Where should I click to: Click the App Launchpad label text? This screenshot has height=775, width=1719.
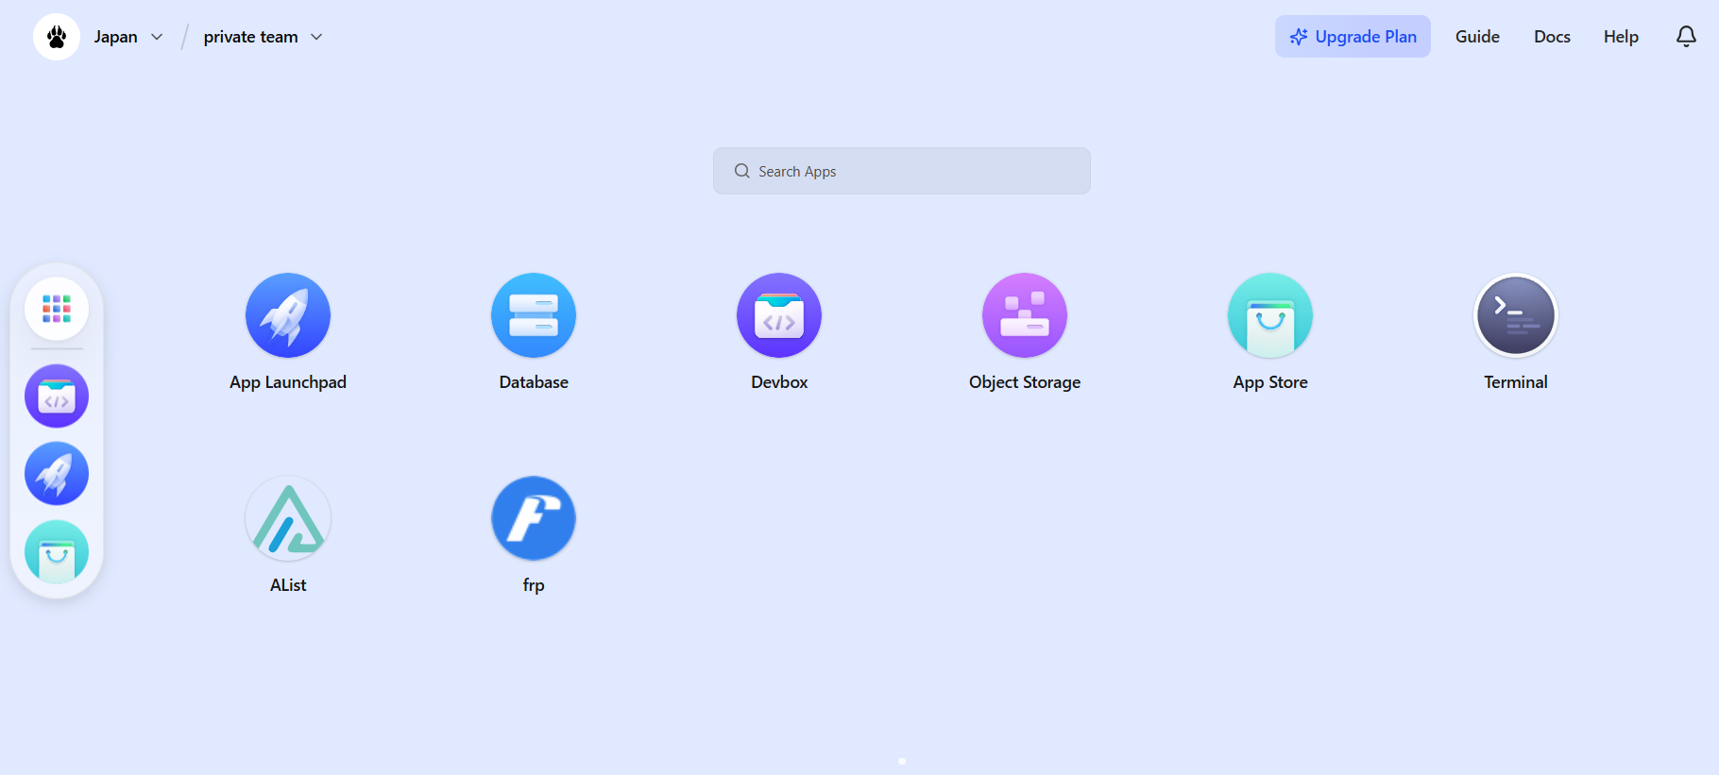click(x=288, y=382)
